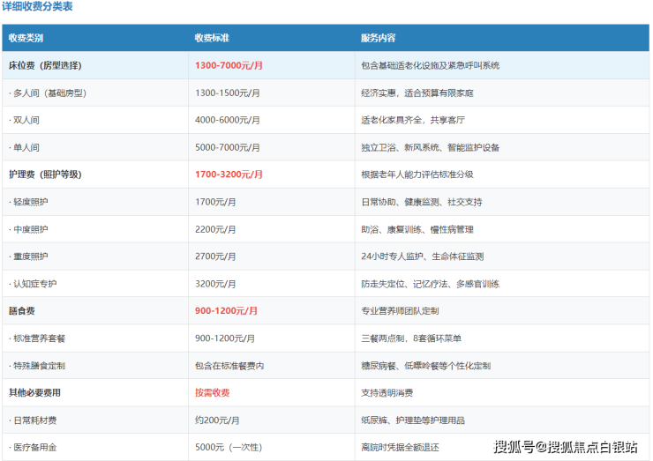Click the 膳食费 category label
The width and height of the screenshot is (653, 461).
click(22, 311)
